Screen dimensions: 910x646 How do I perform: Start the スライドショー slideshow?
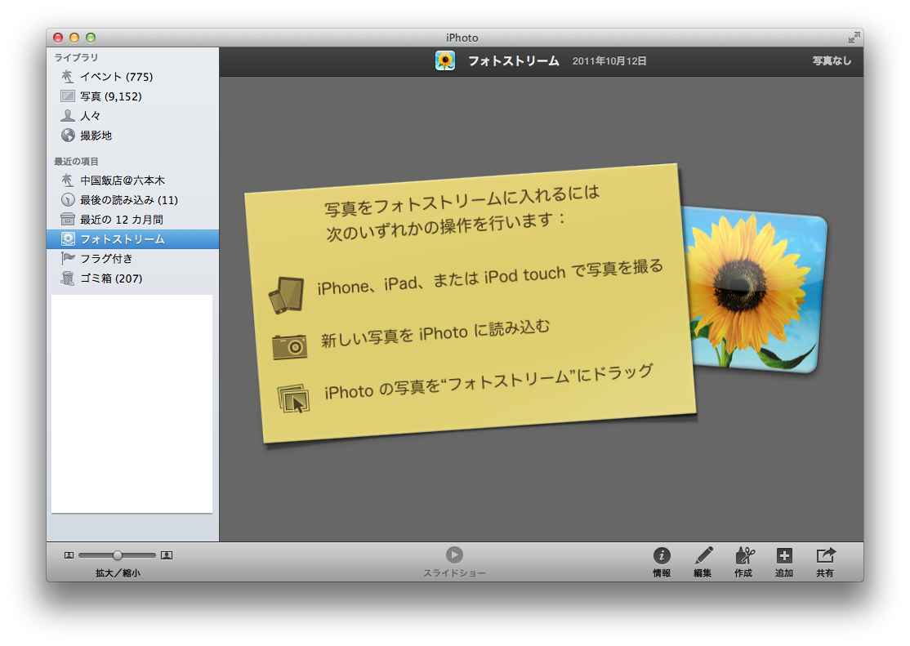[x=454, y=561]
